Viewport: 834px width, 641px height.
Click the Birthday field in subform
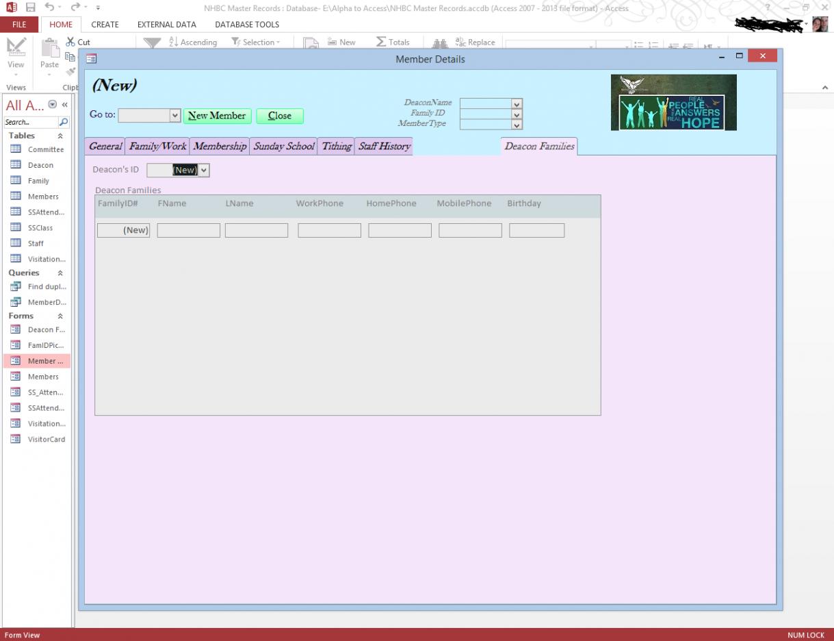pyautogui.click(x=537, y=230)
